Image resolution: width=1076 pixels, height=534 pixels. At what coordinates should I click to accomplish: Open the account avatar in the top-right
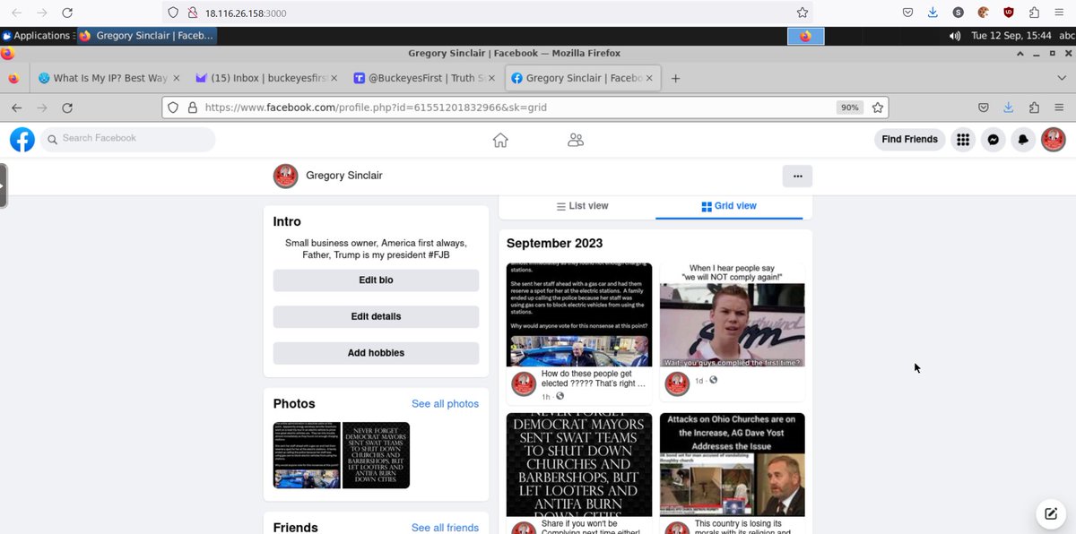coord(1053,140)
